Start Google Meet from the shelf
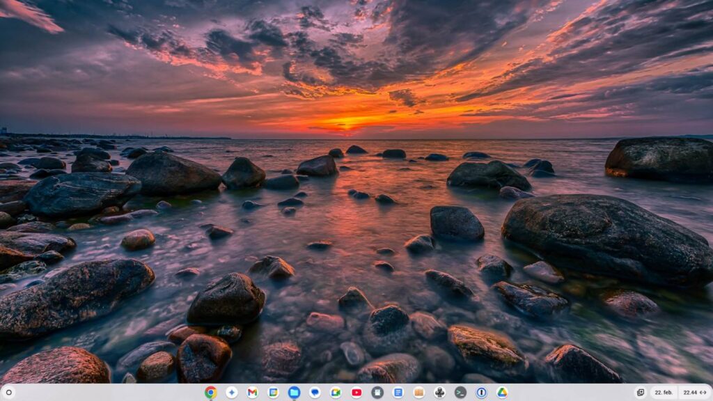The width and height of the screenshot is (713, 401). pyautogui.click(x=335, y=393)
